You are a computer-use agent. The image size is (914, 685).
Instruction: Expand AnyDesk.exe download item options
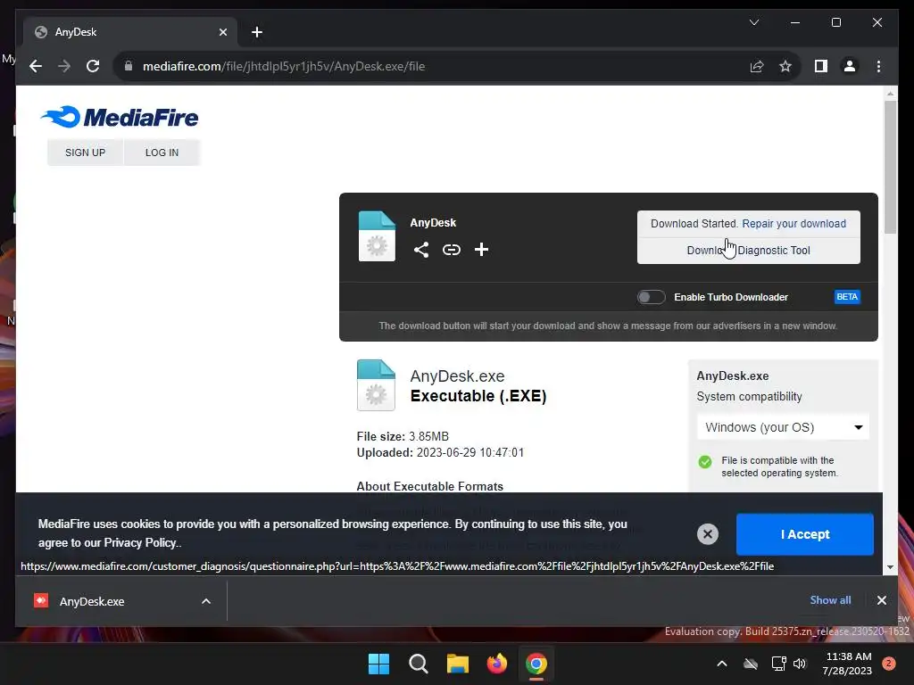tap(206, 601)
